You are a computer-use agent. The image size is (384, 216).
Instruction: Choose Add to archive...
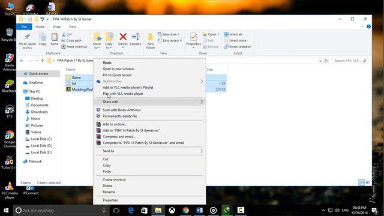pos(115,124)
